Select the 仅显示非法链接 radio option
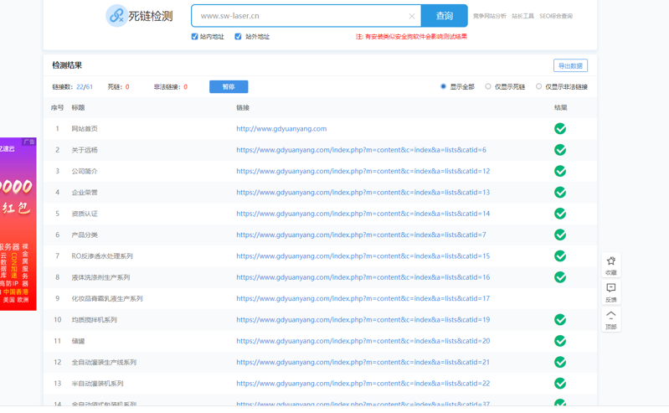Screen dimensions: 669x413 click(x=538, y=86)
